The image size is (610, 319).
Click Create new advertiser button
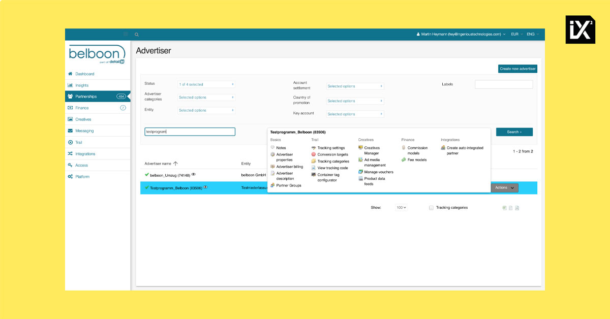517,69
